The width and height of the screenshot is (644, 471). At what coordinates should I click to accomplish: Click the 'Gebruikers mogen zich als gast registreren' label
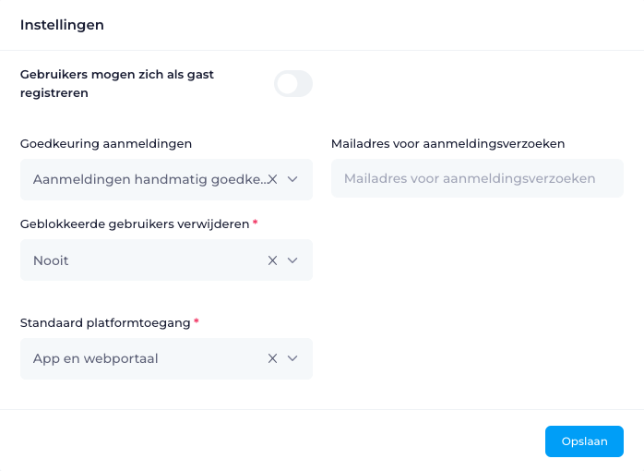pos(117,83)
